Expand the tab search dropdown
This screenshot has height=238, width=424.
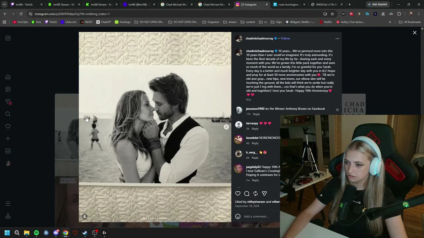[x=4, y=5]
